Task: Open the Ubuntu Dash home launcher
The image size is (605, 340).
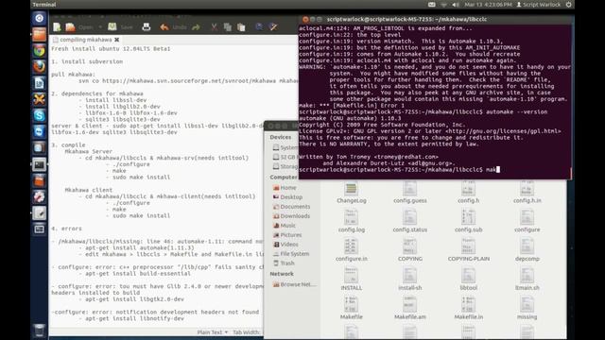Action: 39,18
